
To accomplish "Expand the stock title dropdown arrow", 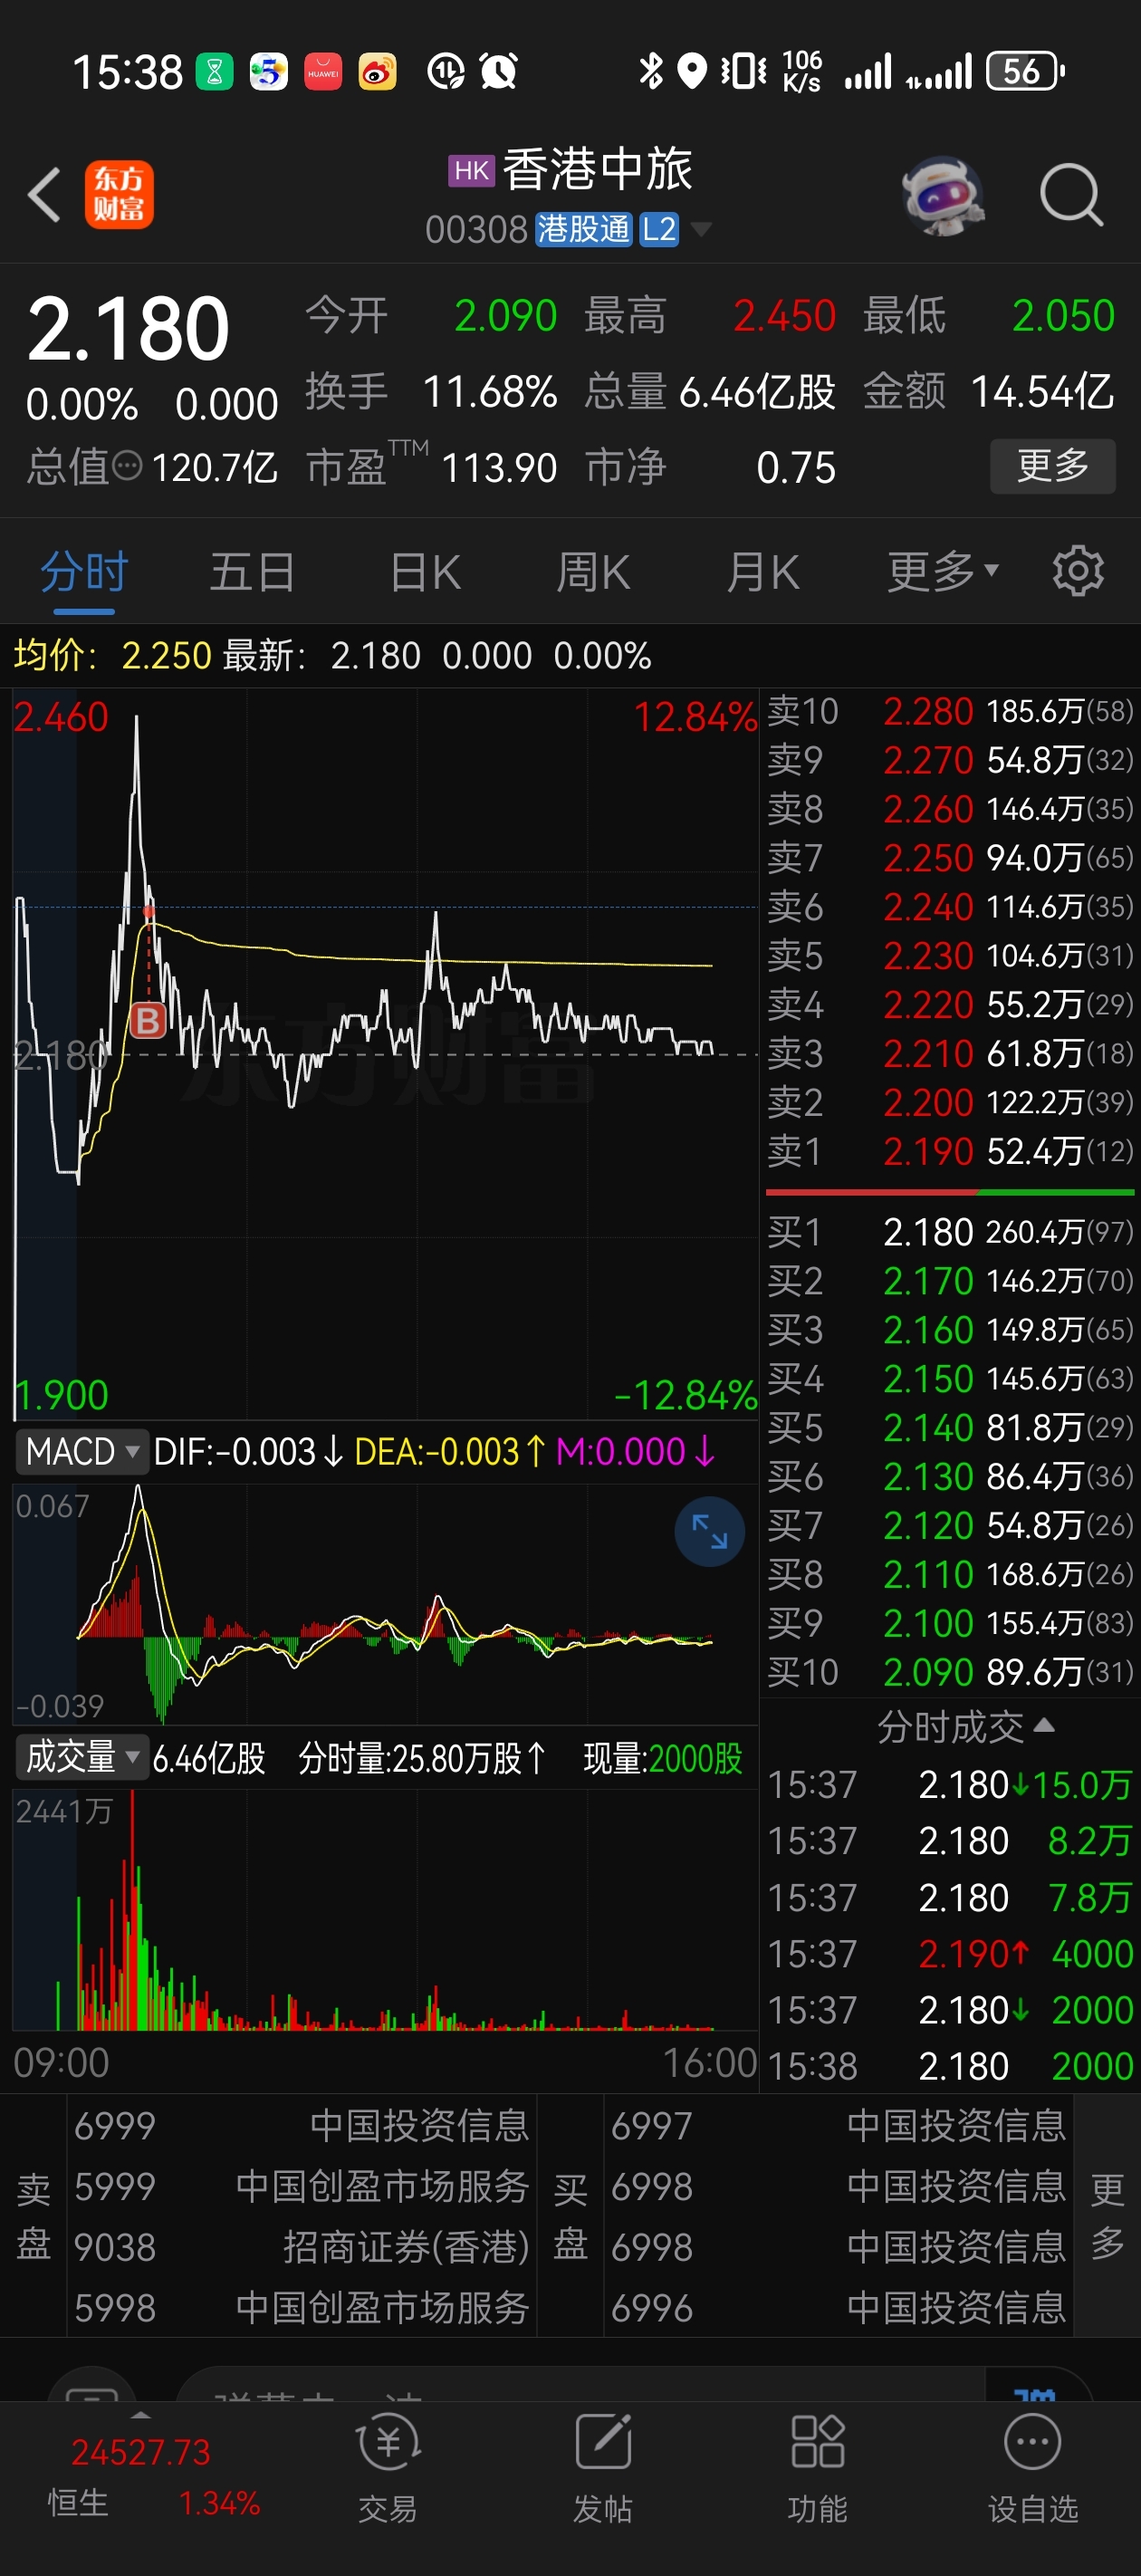I will [x=701, y=230].
